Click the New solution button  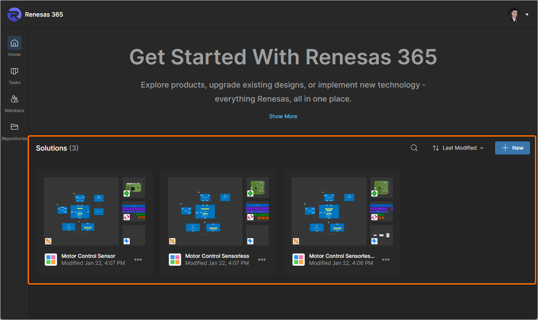coord(512,148)
